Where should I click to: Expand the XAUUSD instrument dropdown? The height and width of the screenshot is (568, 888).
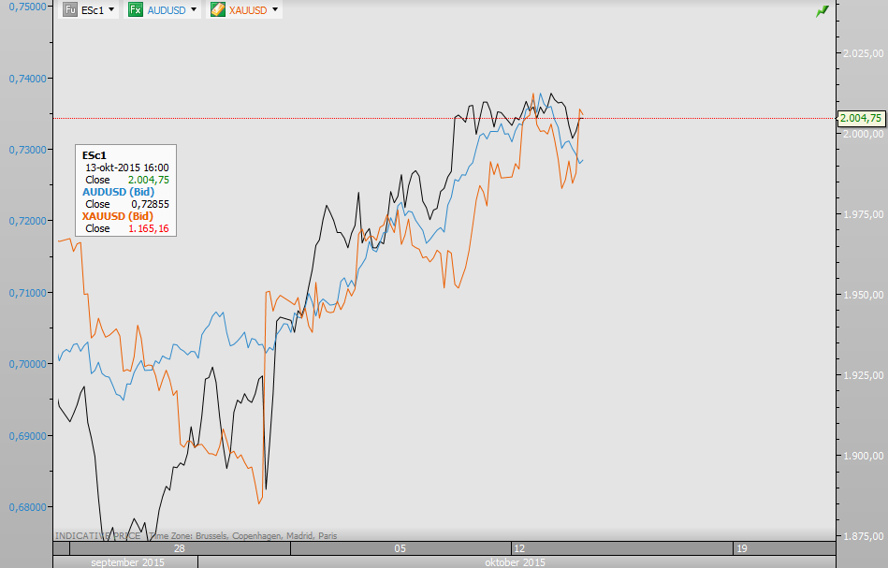[275, 10]
